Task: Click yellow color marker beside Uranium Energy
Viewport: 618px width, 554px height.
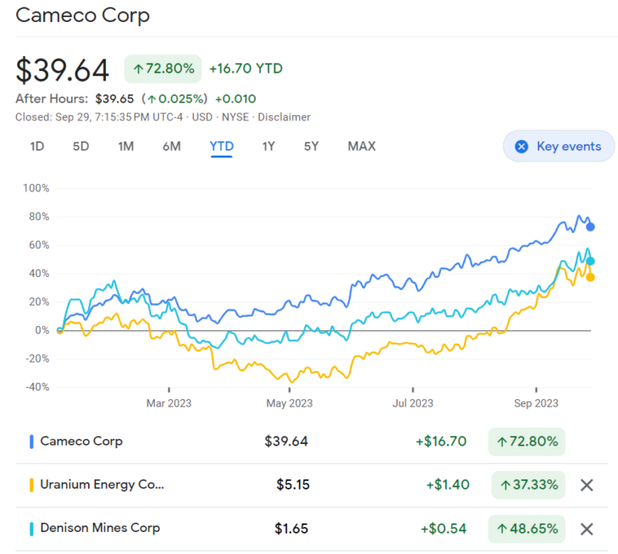Action: tap(31, 485)
